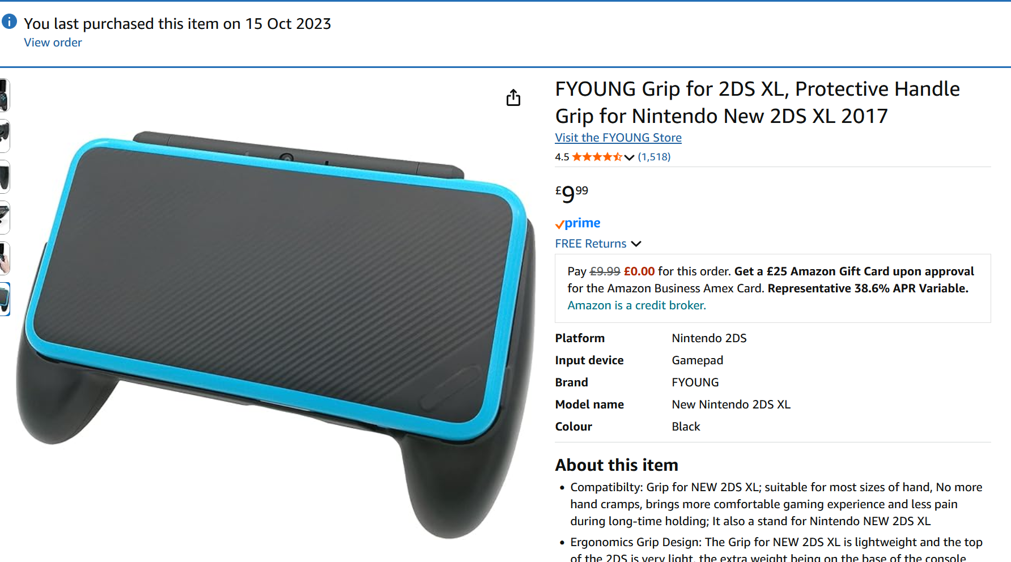Select the third product thumbnail
This screenshot has width=1011, height=562.
tap(4, 177)
